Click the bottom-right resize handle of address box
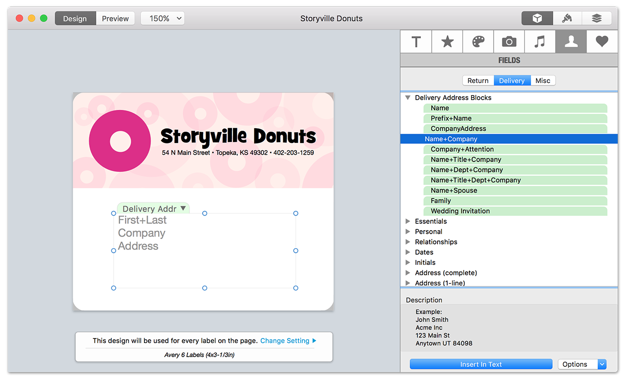625x380 pixels. pyautogui.click(x=296, y=288)
